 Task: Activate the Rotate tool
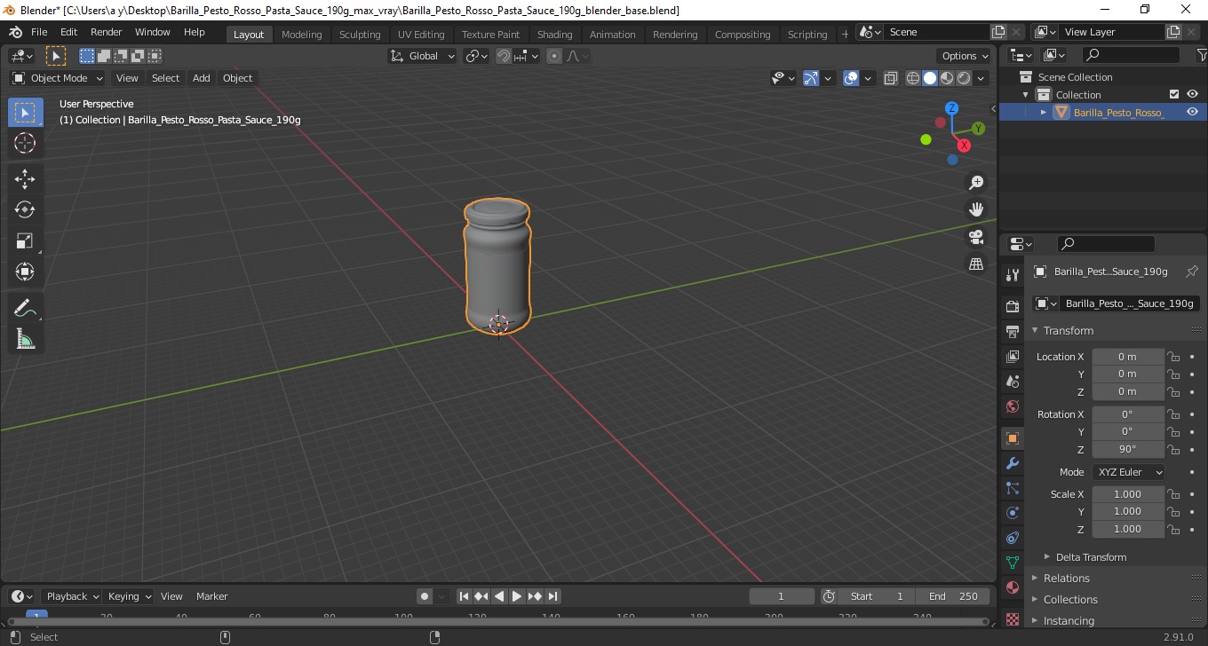tap(25, 209)
